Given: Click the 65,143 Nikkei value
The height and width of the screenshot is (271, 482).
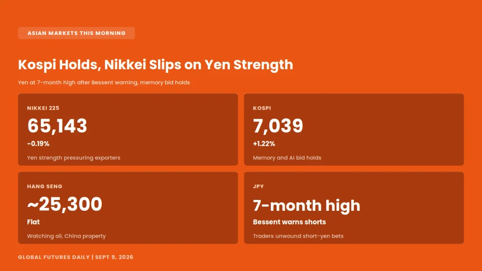Looking at the screenshot, I should click(x=57, y=126).
